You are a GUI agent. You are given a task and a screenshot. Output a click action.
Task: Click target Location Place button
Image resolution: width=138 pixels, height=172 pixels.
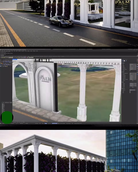(x=133, y=87)
